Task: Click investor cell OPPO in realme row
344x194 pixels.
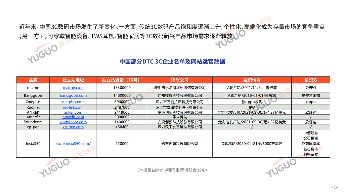Action: pyautogui.click(x=311, y=87)
